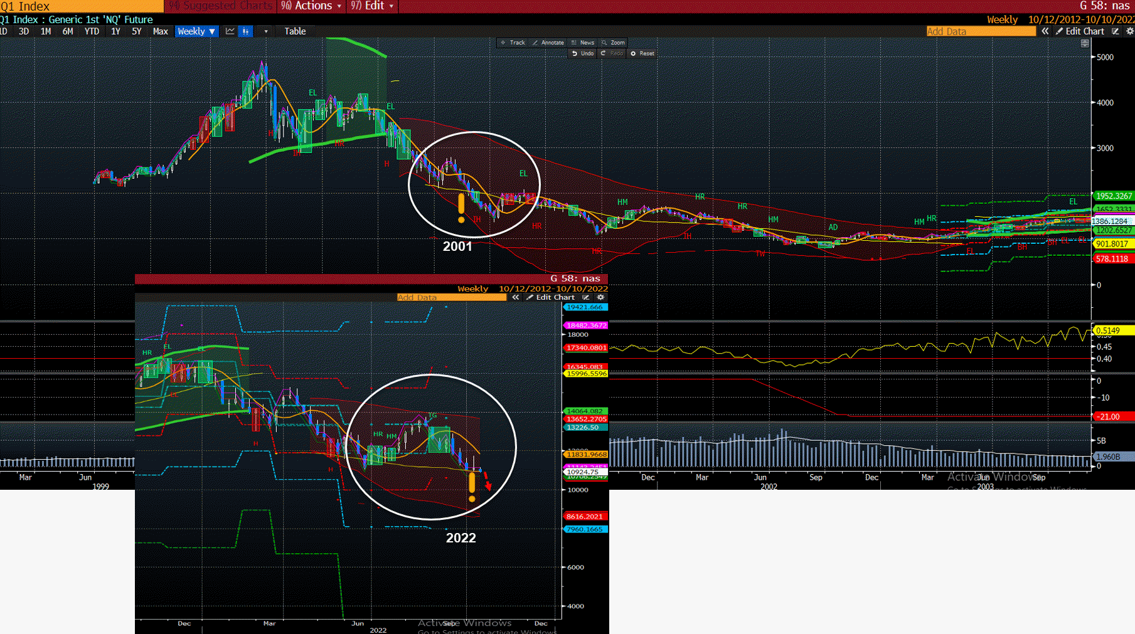1135x634 pixels.
Task: Select the Zoom magnifier tool
Action: 613,43
